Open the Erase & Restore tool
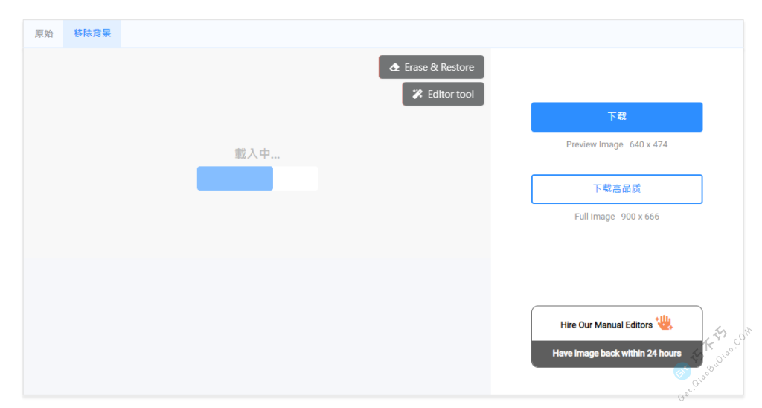This screenshot has height=408, width=762. point(432,67)
